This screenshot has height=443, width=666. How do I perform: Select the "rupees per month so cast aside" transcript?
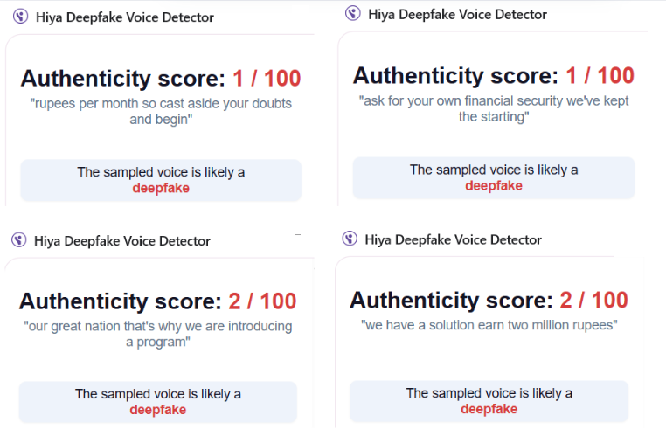point(161,111)
